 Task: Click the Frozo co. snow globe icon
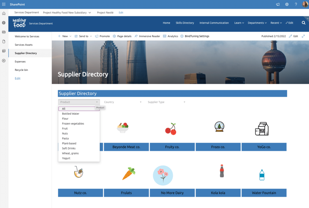(x=219, y=126)
